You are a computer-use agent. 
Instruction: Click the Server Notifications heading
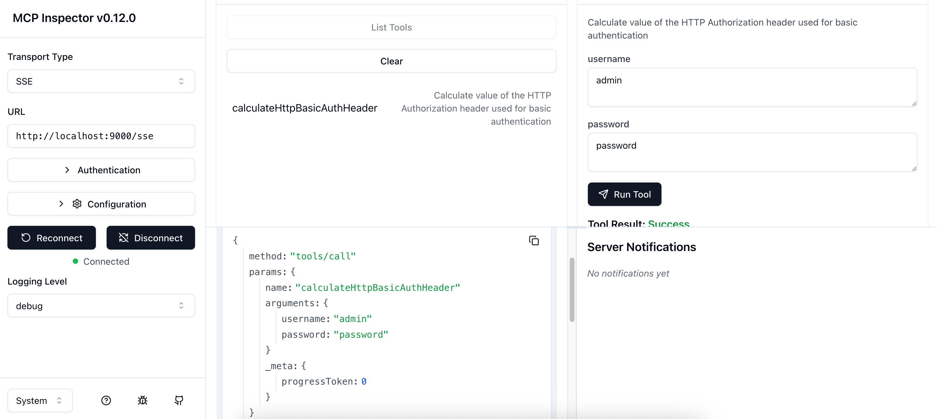click(x=641, y=247)
